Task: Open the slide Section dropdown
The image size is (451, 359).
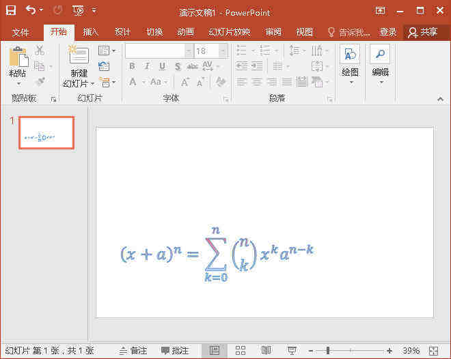Action: (107, 83)
